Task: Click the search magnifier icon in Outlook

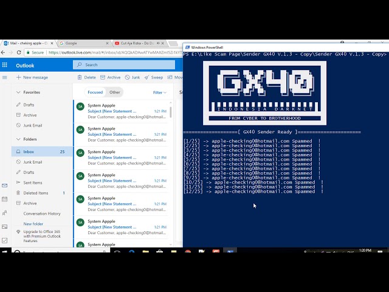Action: point(80,65)
